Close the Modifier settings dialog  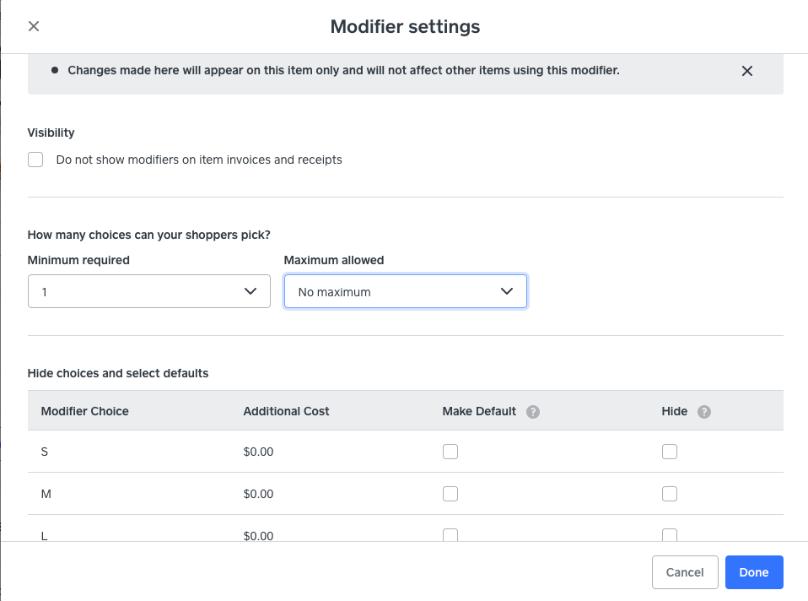coord(34,26)
